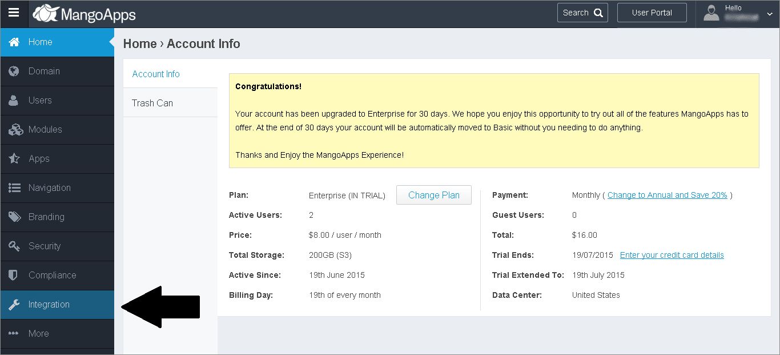The image size is (780, 355).
Task: Click Enter your credit card details link
Action: (x=672, y=255)
